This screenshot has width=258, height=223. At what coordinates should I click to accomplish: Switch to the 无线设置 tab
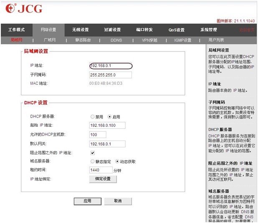point(80,30)
